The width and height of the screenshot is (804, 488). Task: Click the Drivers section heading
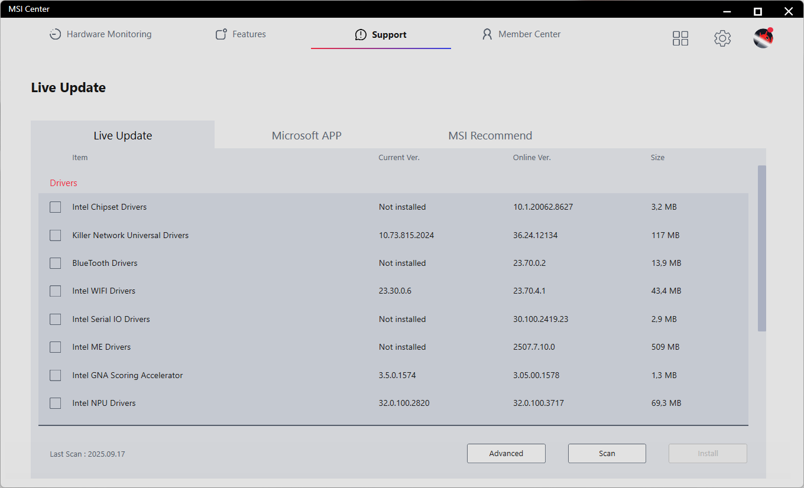coord(64,183)
